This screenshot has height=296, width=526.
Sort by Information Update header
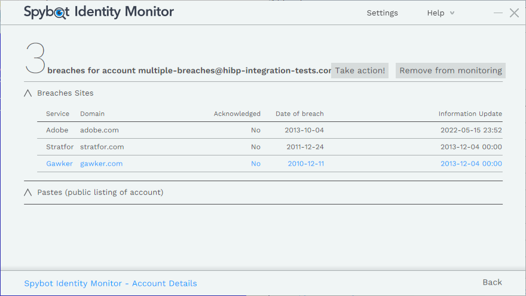(x=470, y=114)
